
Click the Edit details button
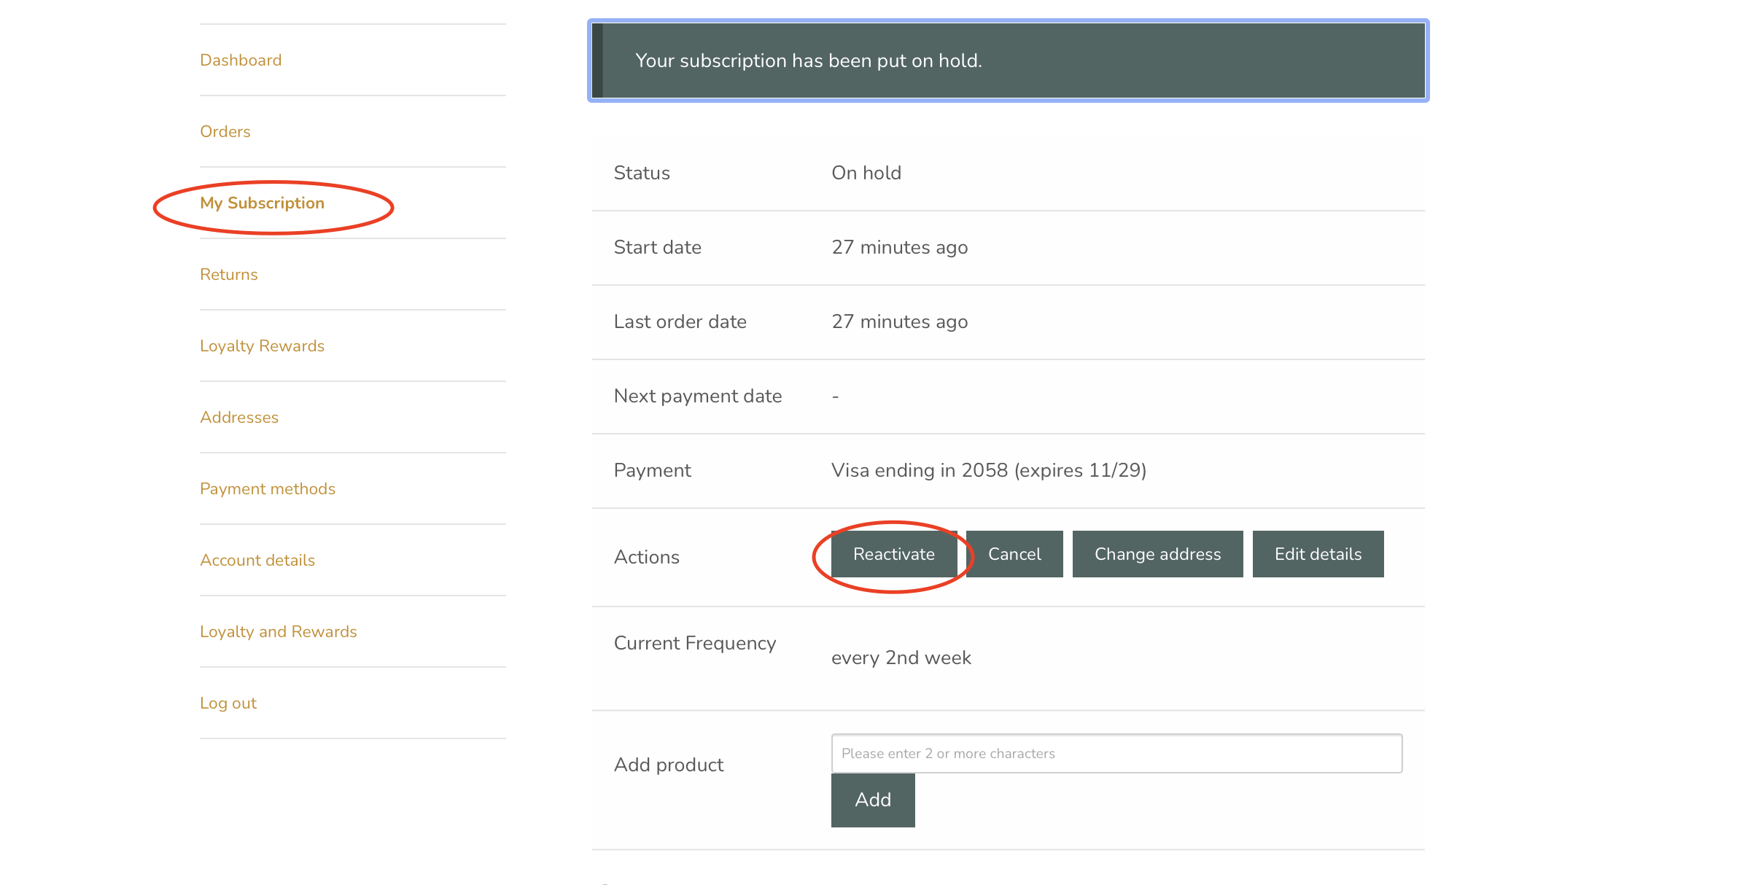1318,554
